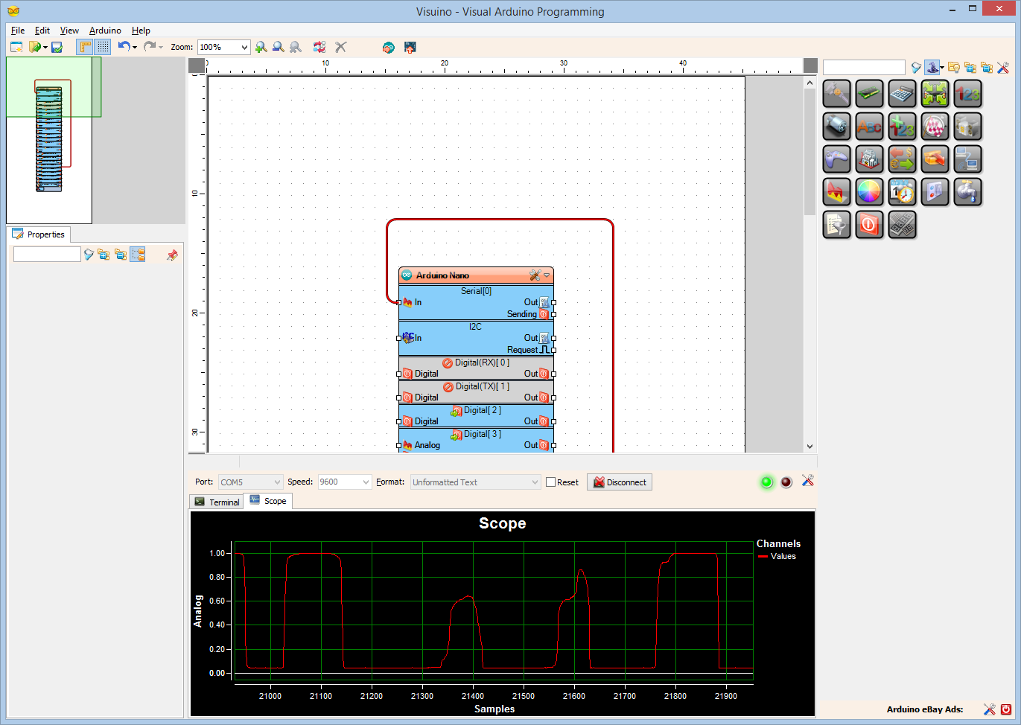Select the red power components icon
Screen dimensions: 1021x725
tap(869, 224)
